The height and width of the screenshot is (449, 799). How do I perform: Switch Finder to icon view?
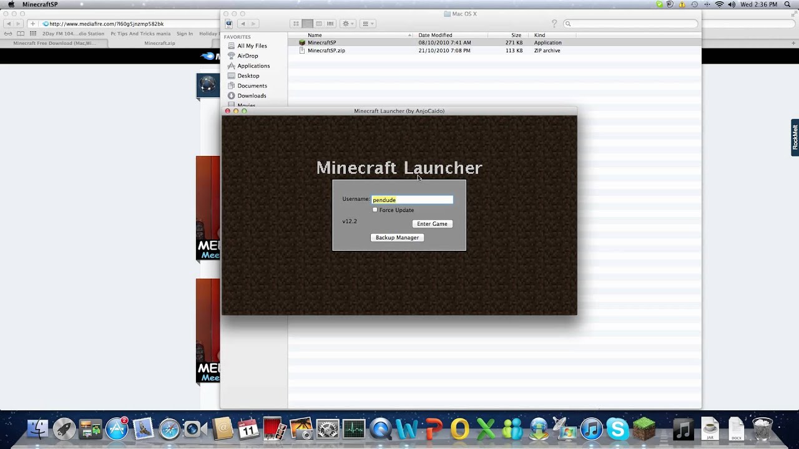point(296,24)
